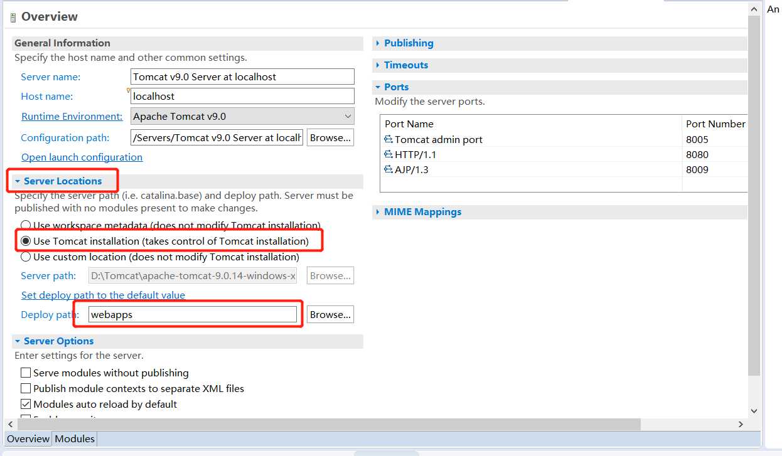Click the Server name input field
This screenshot has width=782, height=456.
click(x=242, y=77)
